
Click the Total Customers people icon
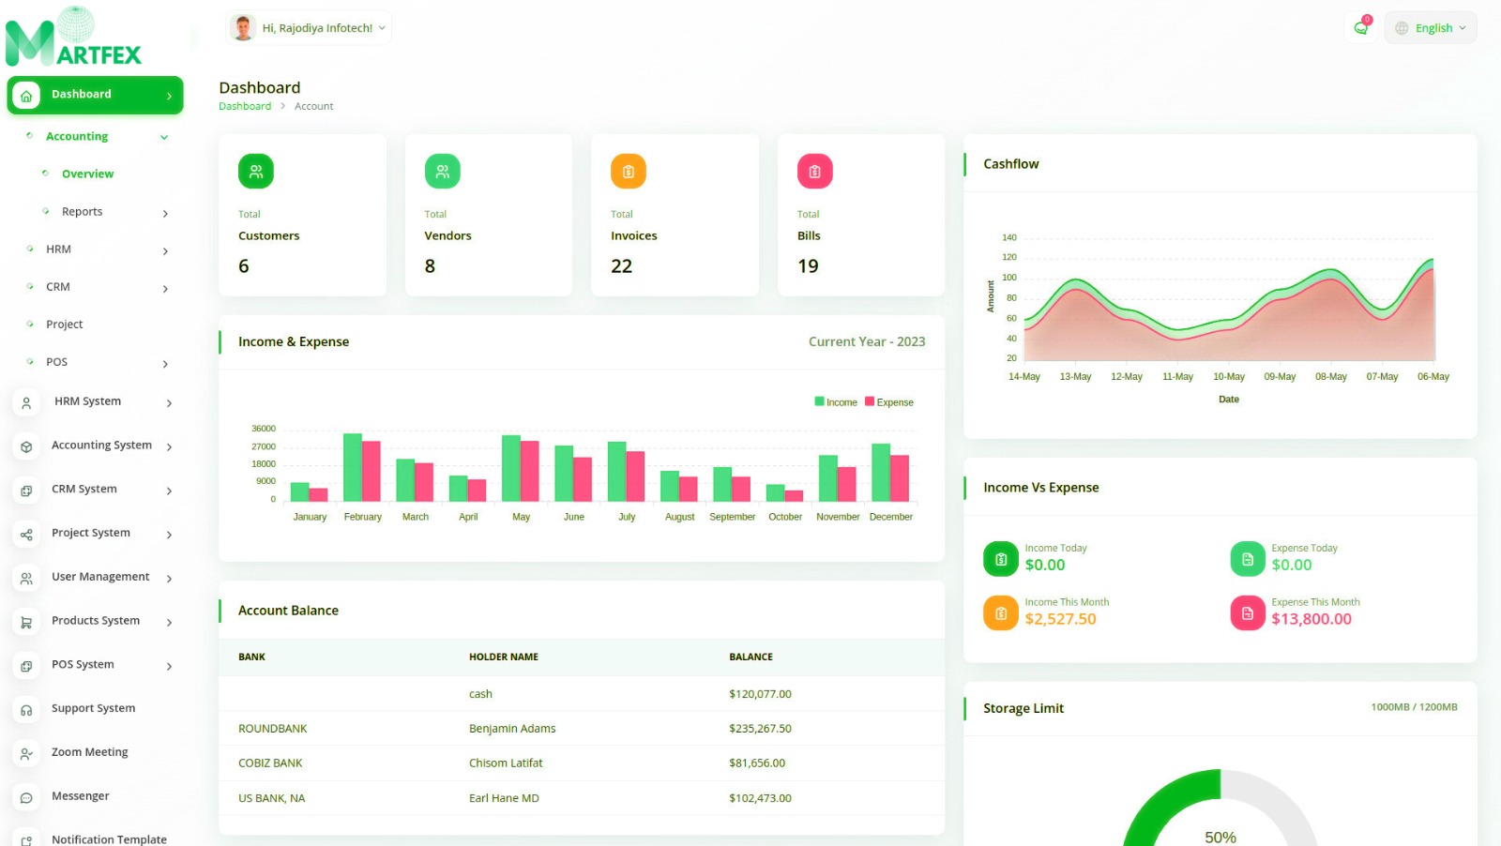tap(256, 172)
